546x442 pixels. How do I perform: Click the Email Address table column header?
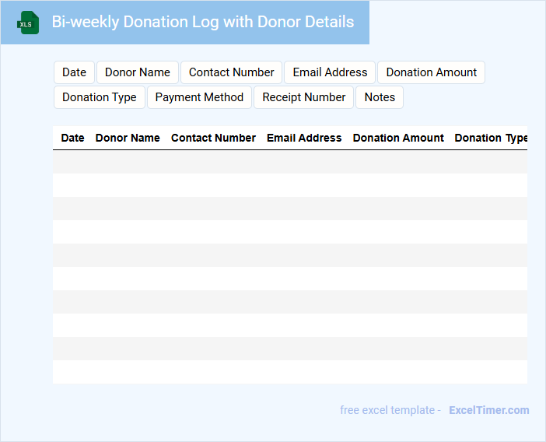click(x=304, y=138)
